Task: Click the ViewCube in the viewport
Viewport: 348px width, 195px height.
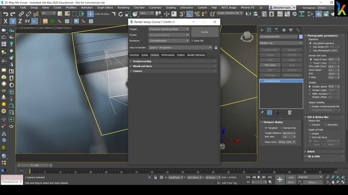Action: click(247, 36)
